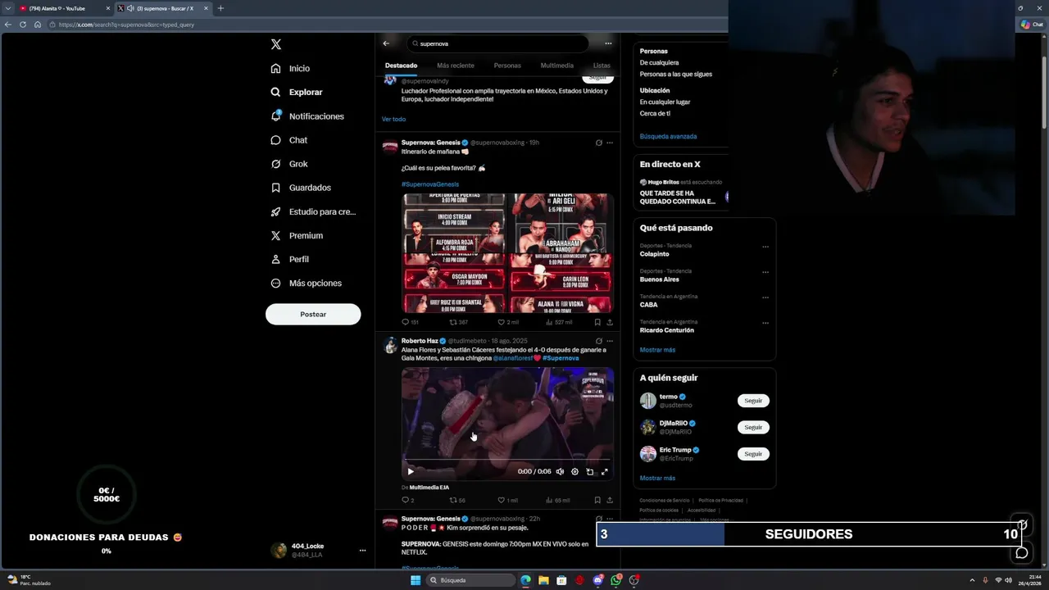The height and width of the screenshot is (590, 1049).
Task: Click Grok icon on Supernova 19h post
Action: [x=598, y=143]
